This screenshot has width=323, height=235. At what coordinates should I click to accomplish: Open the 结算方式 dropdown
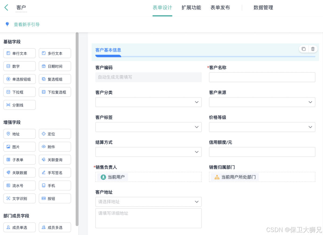click(148, 152)
